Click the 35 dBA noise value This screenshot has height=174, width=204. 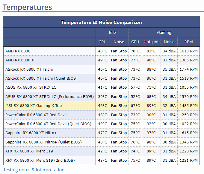click(169, 69)
